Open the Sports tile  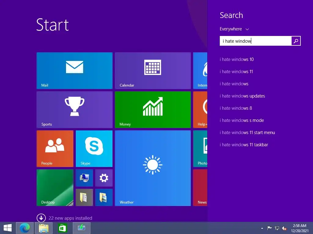[75, 110]
